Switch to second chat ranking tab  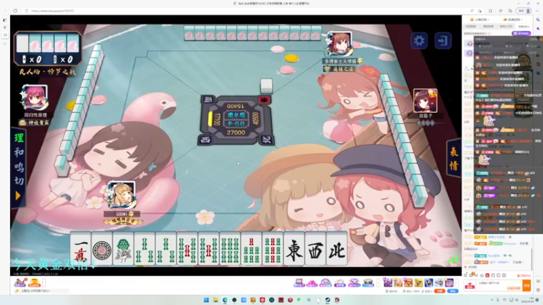[488, 26]
